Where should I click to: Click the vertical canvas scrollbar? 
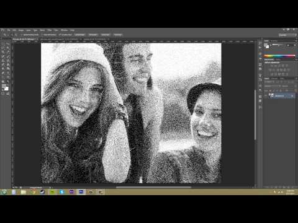pos(255,115)
